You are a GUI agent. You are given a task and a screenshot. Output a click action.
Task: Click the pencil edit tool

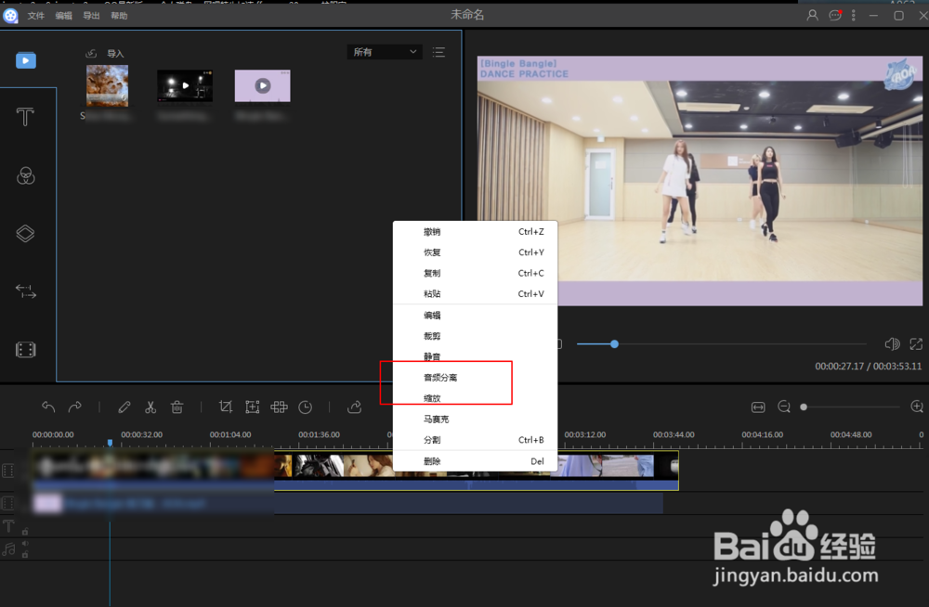click(x=124, y=407)
